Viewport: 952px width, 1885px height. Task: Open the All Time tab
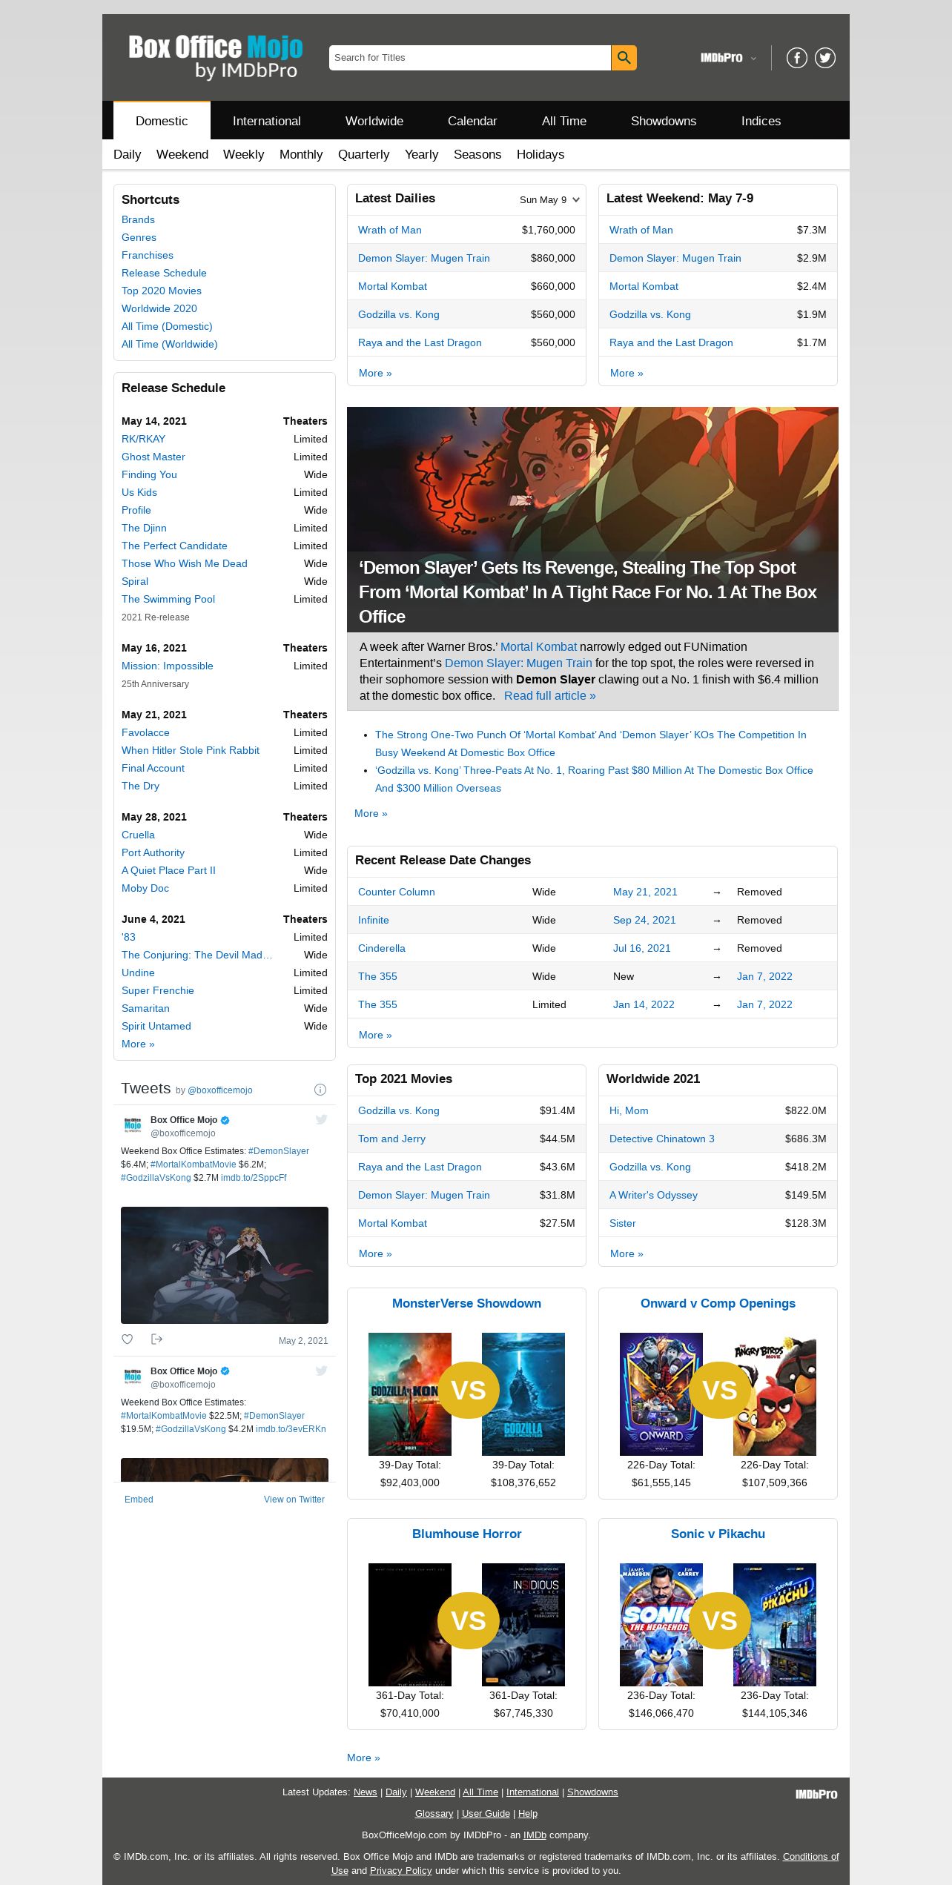pyautogui.click(x=564, y=121)
